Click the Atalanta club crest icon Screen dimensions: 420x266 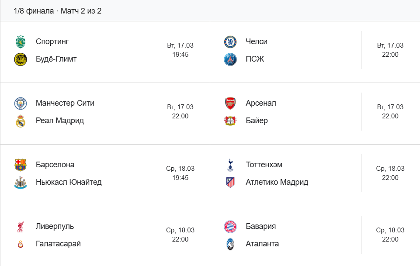[230, 244]
